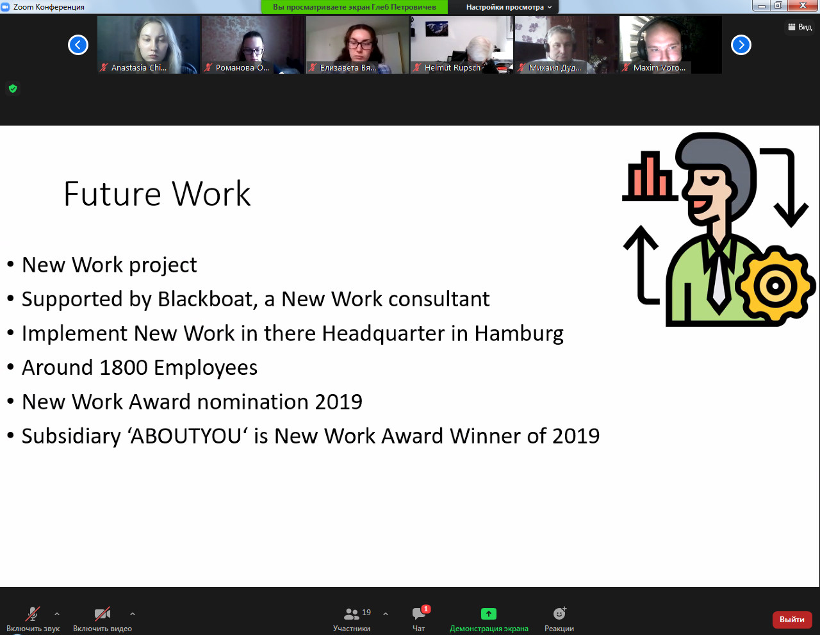Image resolution: width=820 pixels, height=635 pixels.
Task: Click the bullet 'Around 1800 Employees'
Action: click(140, 368)
